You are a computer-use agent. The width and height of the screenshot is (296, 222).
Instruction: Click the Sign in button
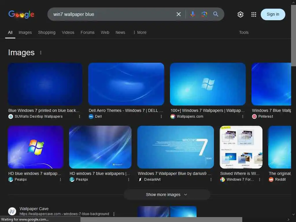point(273,14)
